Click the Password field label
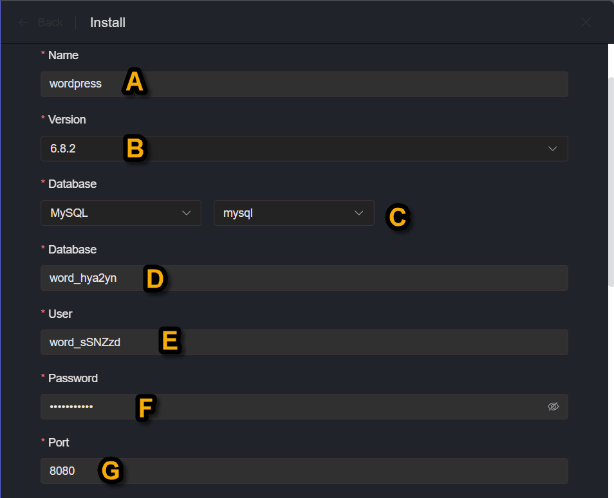This screenshot has height=498, width=614. point(73,378)
